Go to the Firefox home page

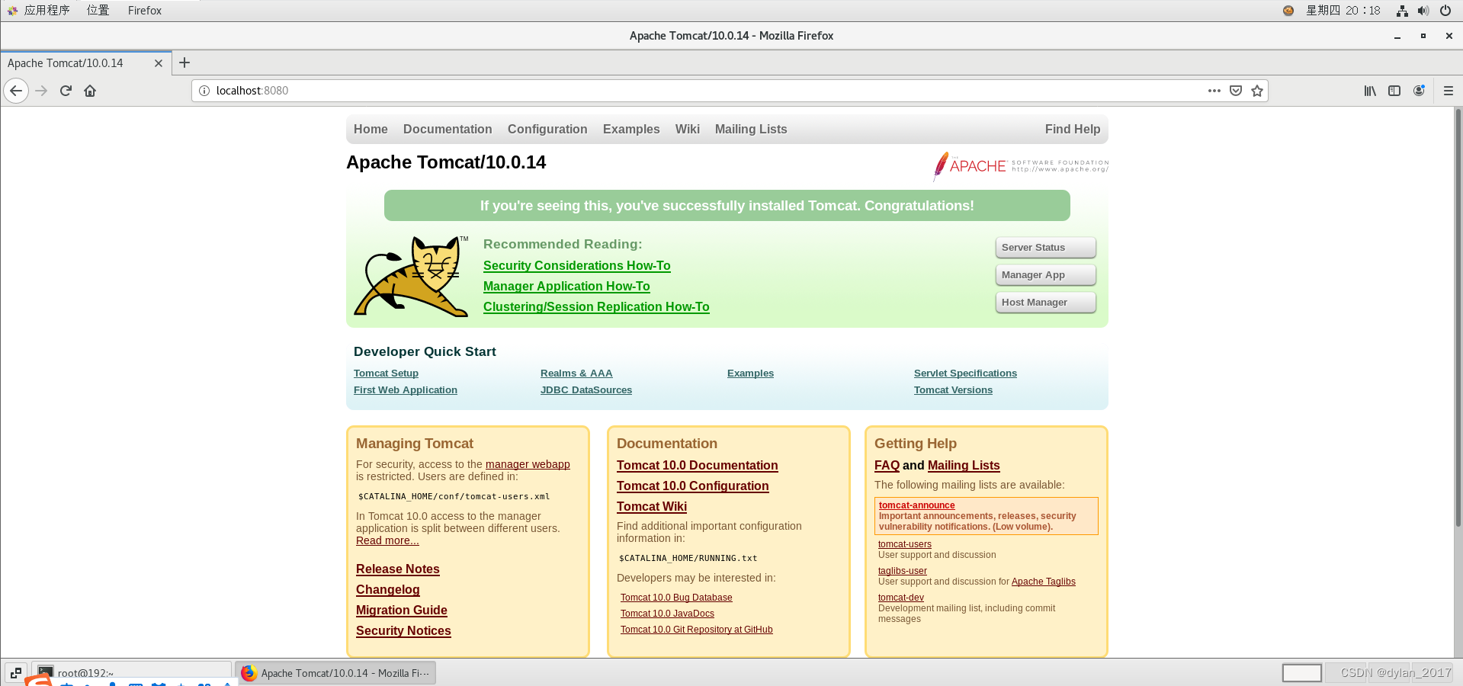[90, 91]
